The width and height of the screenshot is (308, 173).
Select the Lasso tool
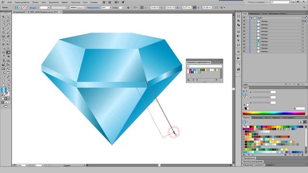coord(8,21)
